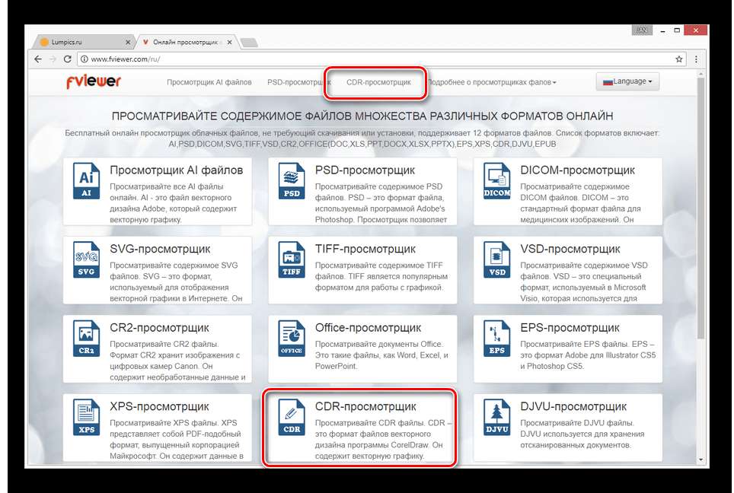Click the CDR file format icon
The image size is (734, 493).
[x=292, y=418]
